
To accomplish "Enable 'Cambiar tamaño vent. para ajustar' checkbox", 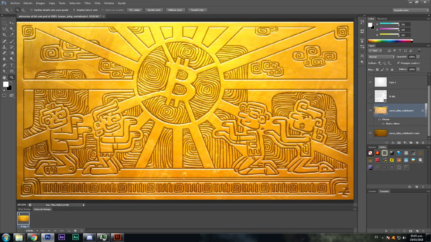I will point(32,10).
